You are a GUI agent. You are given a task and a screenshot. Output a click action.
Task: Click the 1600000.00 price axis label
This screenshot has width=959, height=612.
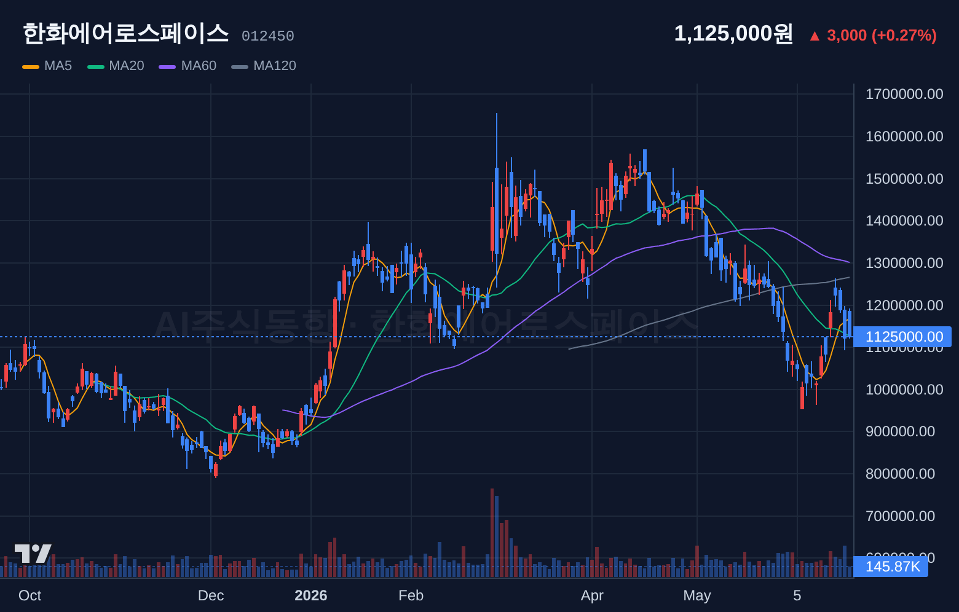click(x=904, y=136)
